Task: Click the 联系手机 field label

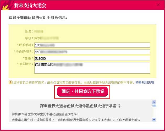Action: click(x=25, y=45)
